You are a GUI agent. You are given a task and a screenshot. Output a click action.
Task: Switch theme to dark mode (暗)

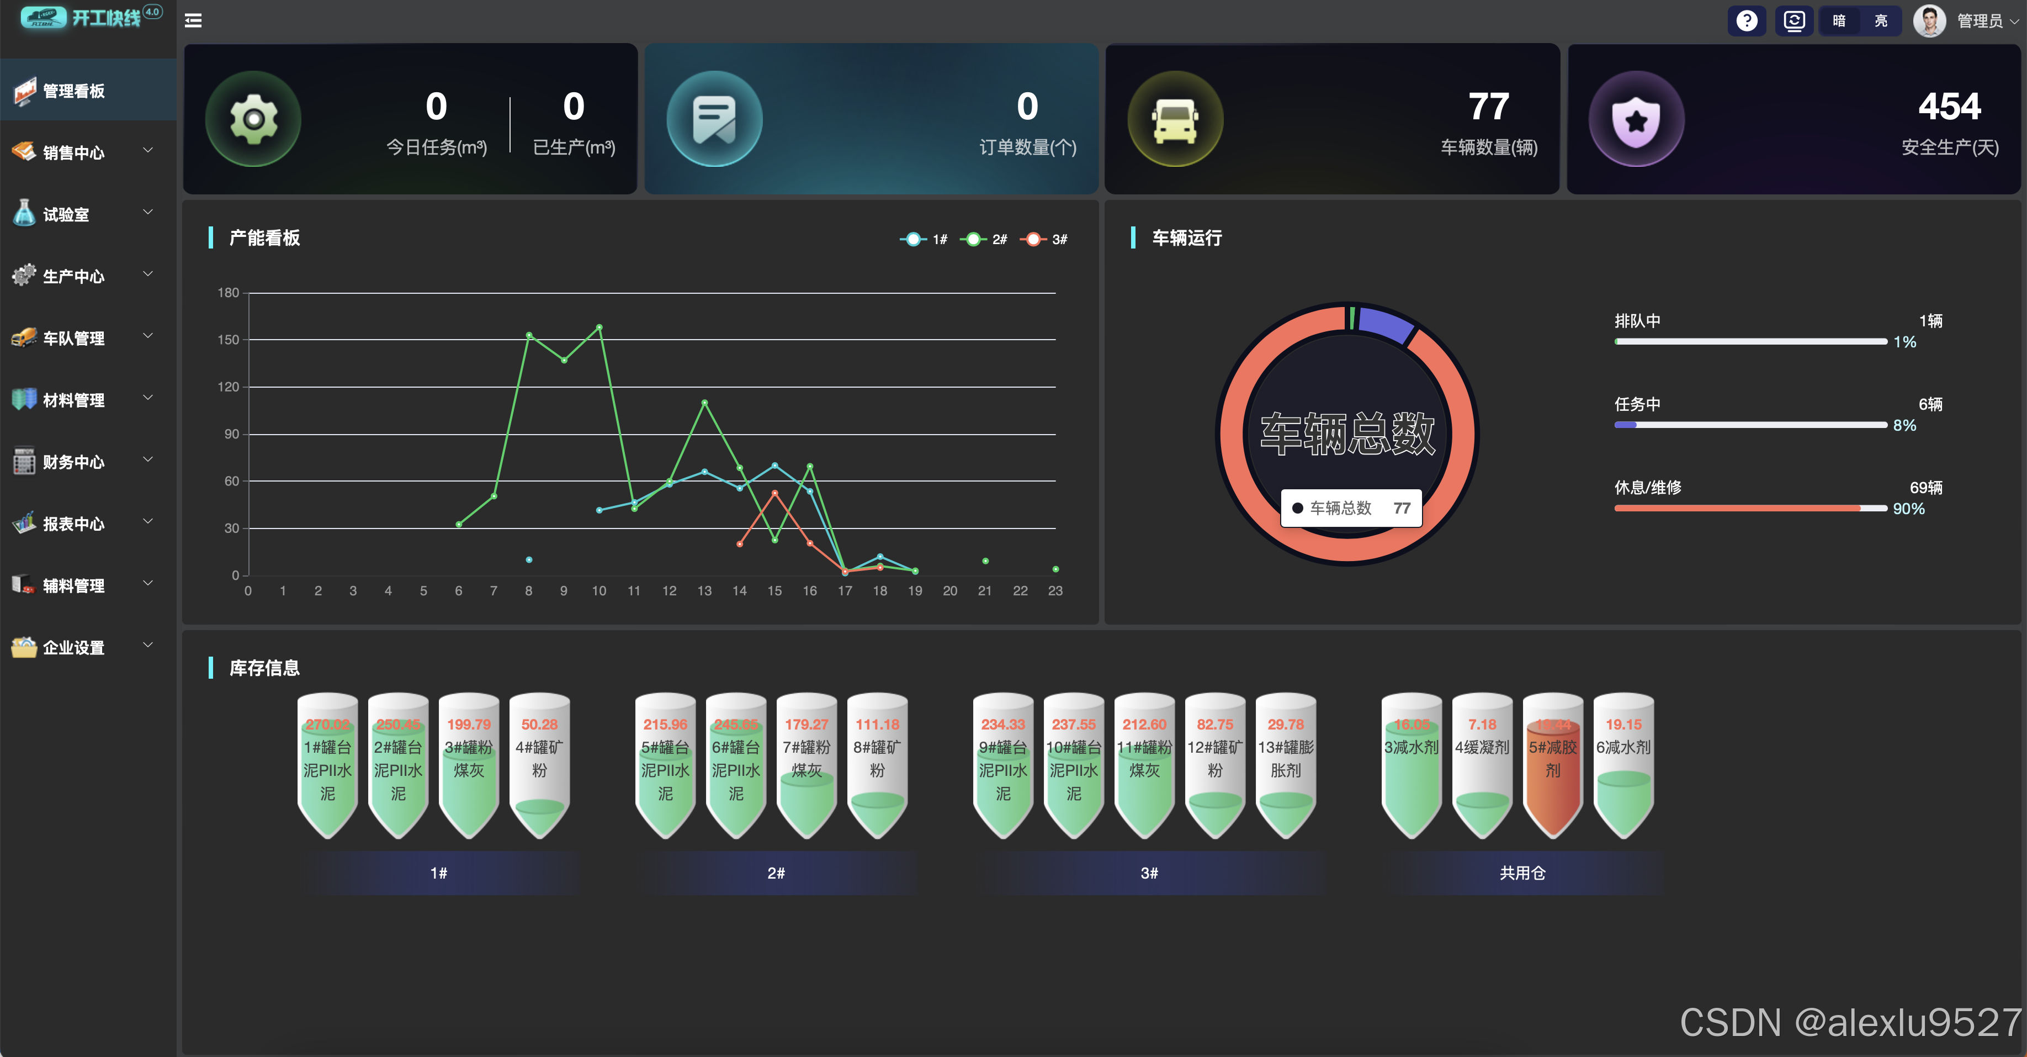[1839, 20]
